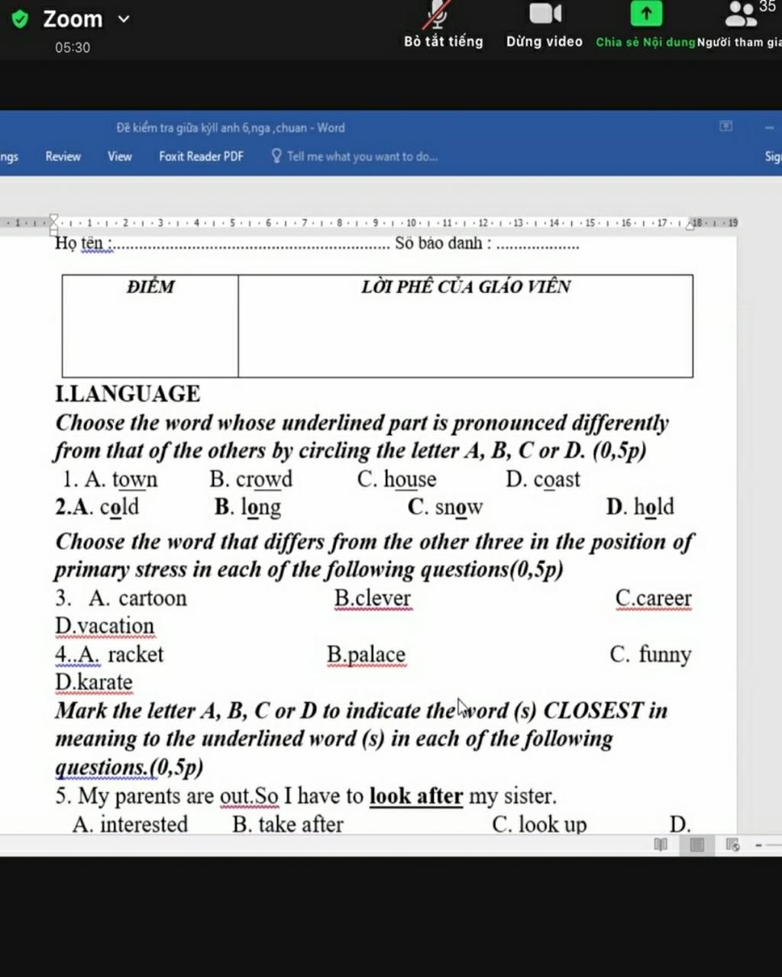Image resolution: width=782 pixels, height=977 pixels.
Task: Select Web Layout view in status bar
Action: click(732, 845)
